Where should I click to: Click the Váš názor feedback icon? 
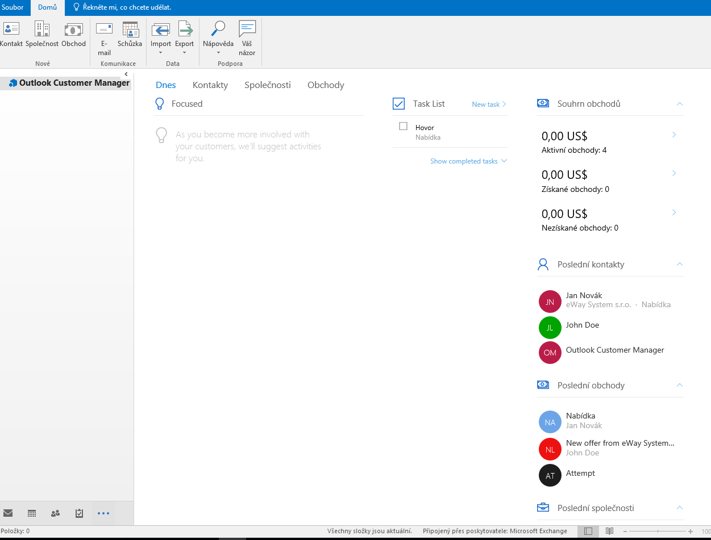(x=247, y=29)
